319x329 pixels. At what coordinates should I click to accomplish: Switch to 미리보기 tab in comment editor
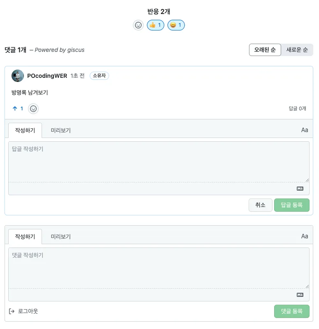tap(61, 236)
